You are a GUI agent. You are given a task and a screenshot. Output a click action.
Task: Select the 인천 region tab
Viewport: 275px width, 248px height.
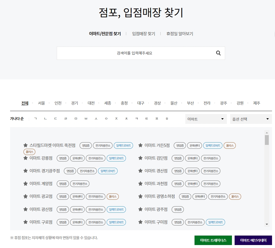[x=58, y=103]
